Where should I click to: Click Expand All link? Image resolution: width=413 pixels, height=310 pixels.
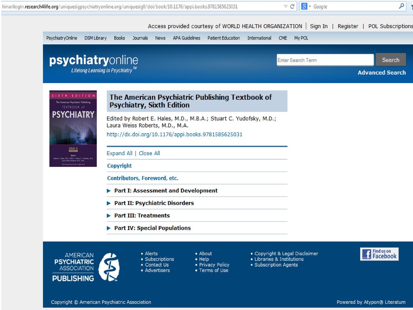[119, 153]
